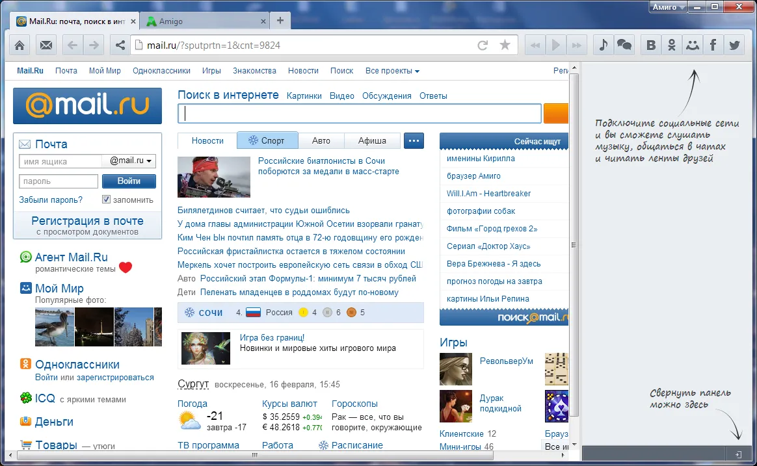Switch to Новости news tab
Screen dimensions: 757x466
pos(207,141)
